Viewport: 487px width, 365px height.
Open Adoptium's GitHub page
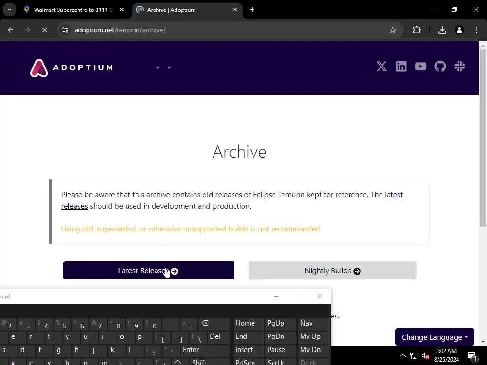pos(440,67)
